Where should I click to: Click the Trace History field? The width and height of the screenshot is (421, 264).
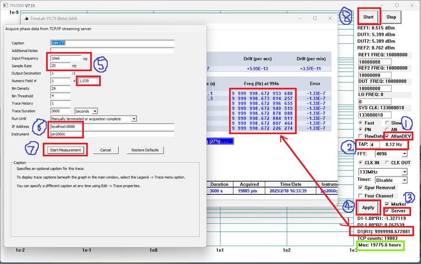click(x=60, y=103)
